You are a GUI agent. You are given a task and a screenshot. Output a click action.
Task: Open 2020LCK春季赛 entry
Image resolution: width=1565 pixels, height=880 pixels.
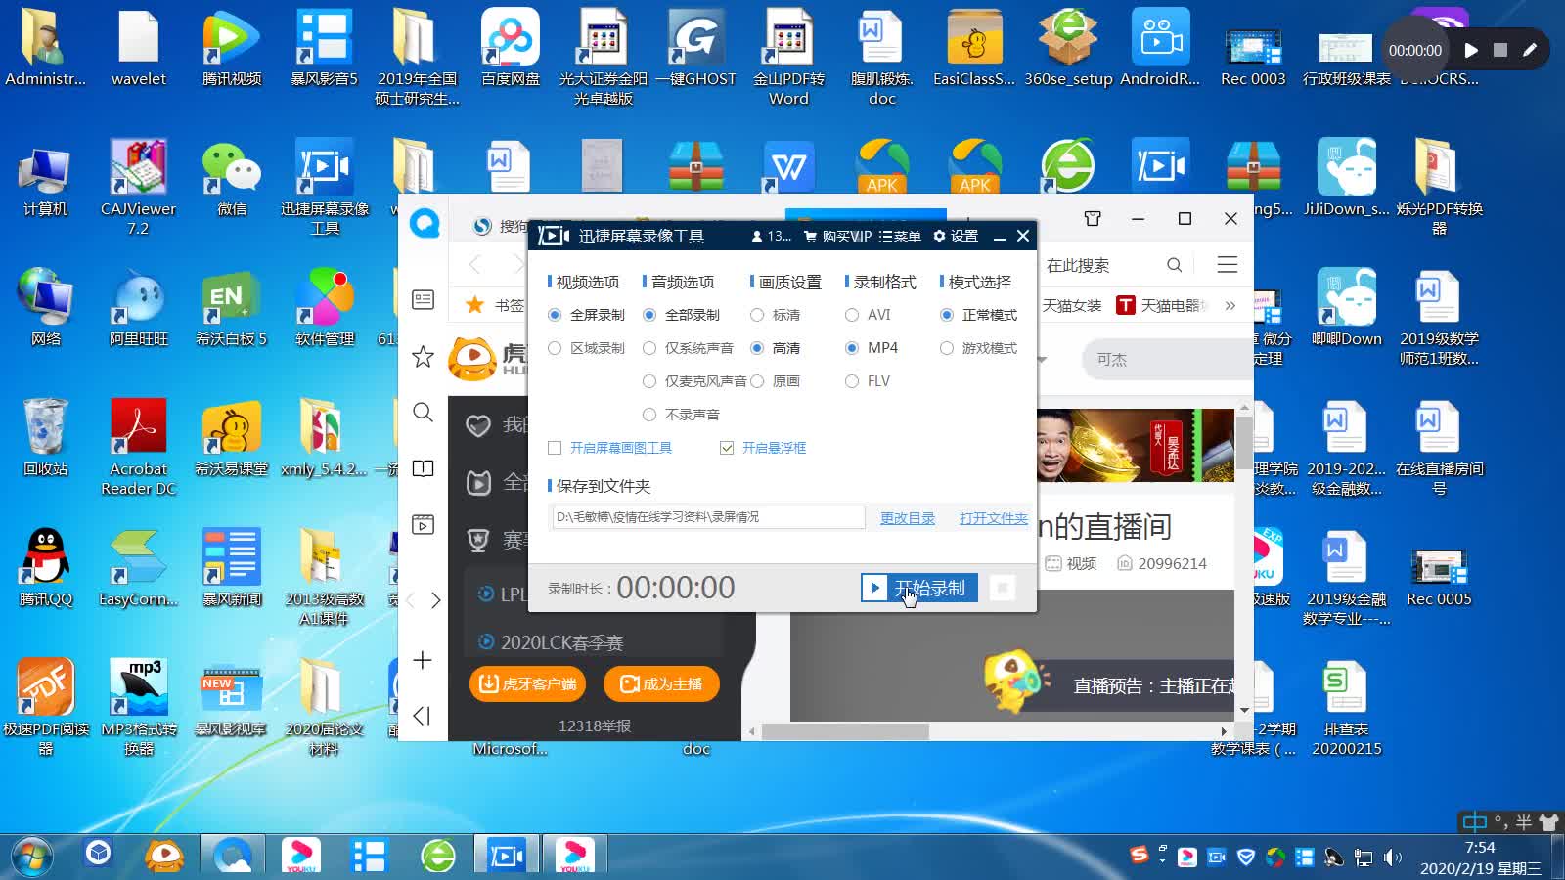[551, 642]
